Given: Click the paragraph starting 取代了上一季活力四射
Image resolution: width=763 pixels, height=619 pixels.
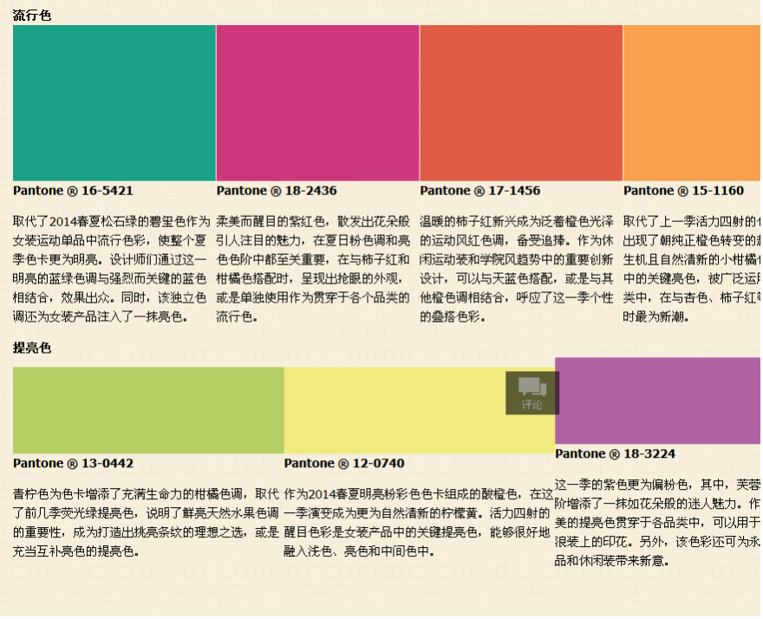Looking at the screenshot, I should (x=693, y=270).
